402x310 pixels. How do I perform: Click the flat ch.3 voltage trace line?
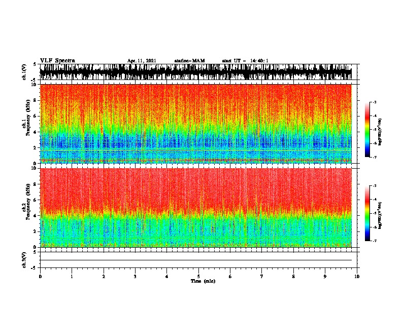(196, 260)
